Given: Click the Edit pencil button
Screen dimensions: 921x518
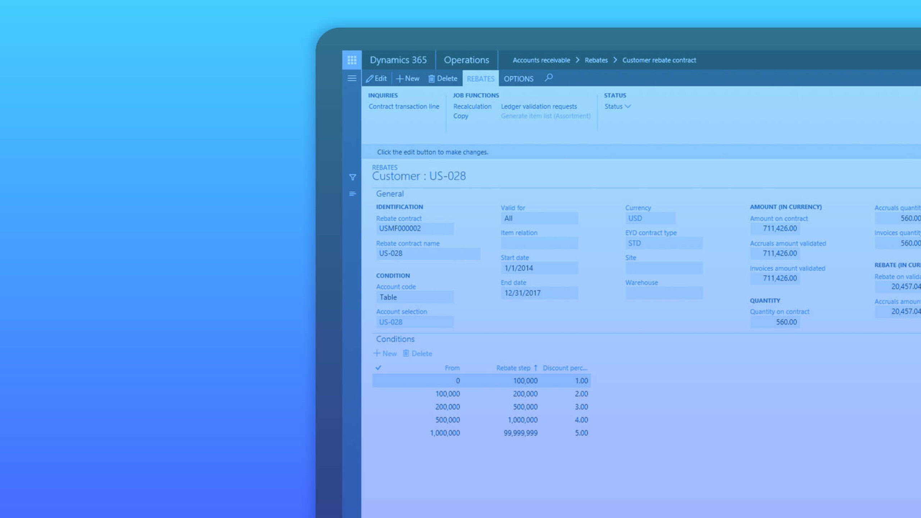Looking at the screenshot, I should [376, 78].
